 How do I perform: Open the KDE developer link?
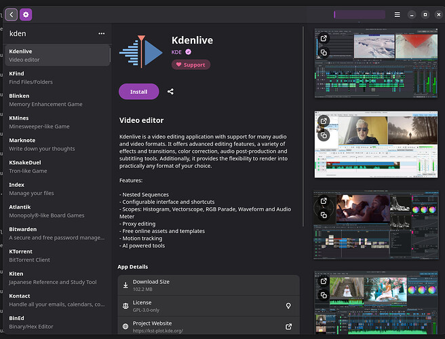tap(176, 52)
